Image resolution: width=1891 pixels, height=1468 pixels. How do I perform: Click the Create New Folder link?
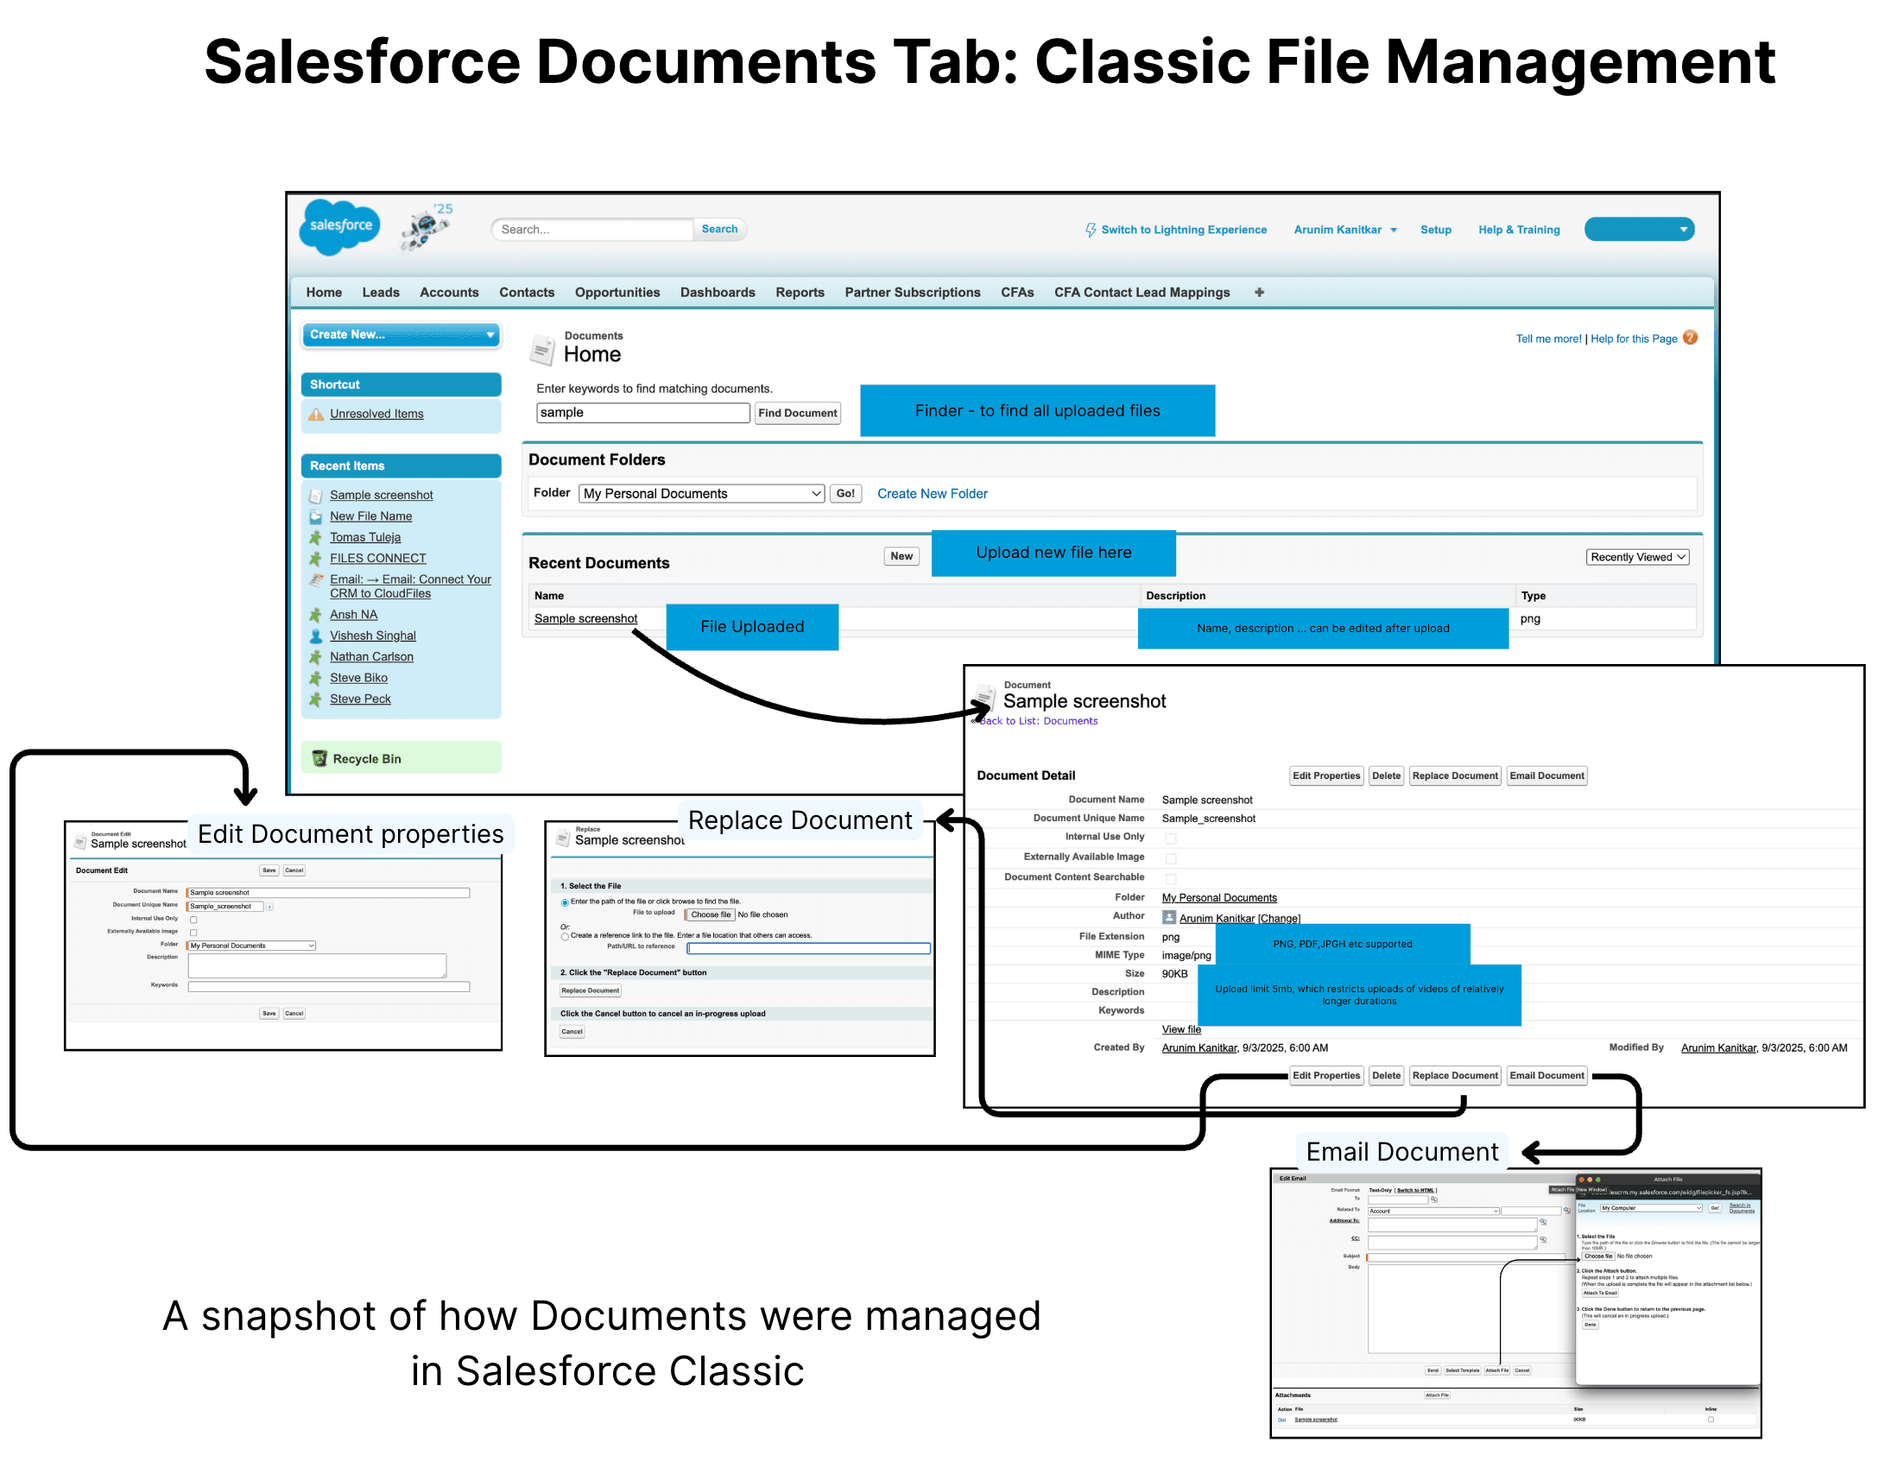[x=933, y=494]
